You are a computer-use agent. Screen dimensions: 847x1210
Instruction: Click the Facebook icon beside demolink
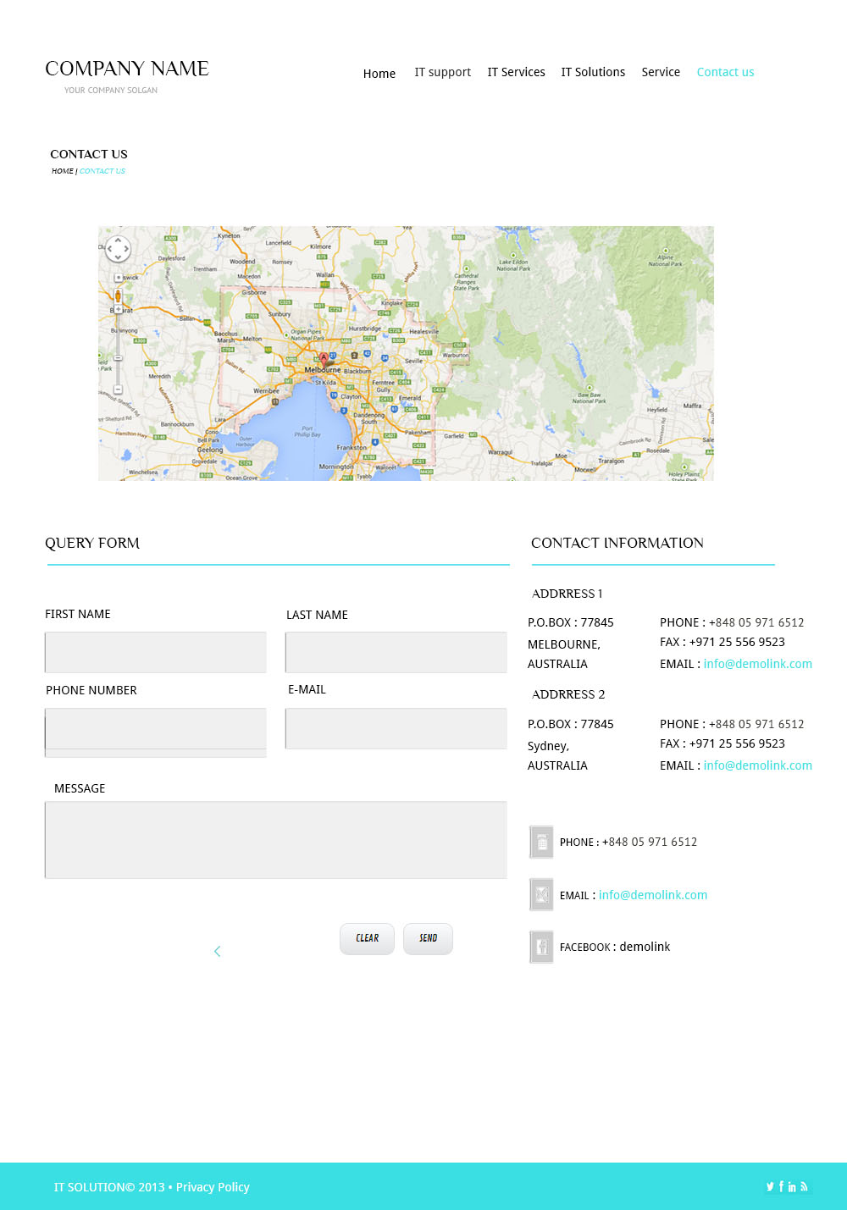(x=541, y=947)
